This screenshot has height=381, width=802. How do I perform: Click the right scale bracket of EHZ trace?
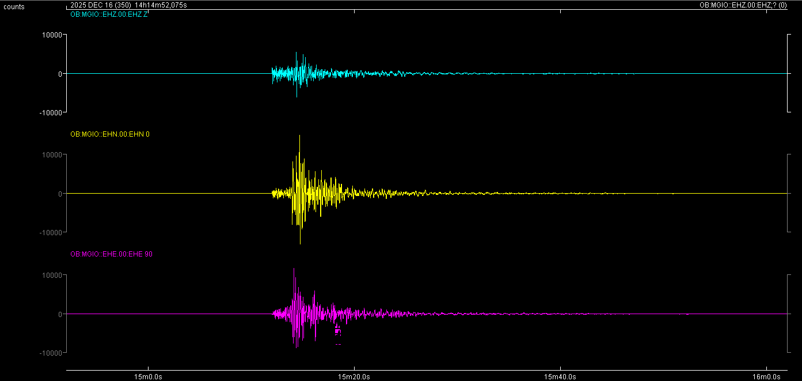(x=789, y=73)
